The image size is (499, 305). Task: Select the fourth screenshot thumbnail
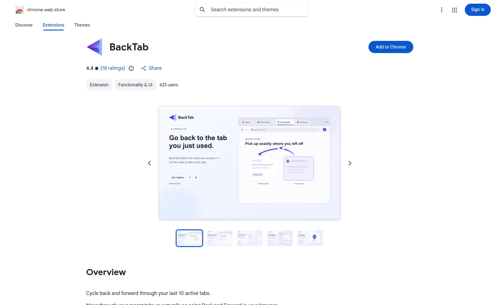280,238
